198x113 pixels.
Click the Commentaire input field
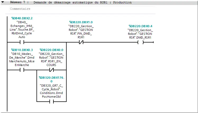(x=82, y=9)
